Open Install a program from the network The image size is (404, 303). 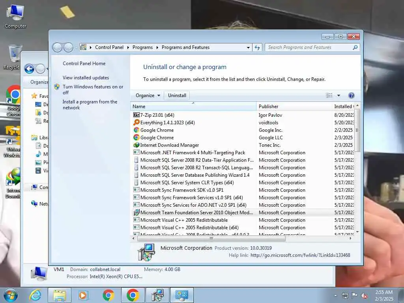coord(90,105)
